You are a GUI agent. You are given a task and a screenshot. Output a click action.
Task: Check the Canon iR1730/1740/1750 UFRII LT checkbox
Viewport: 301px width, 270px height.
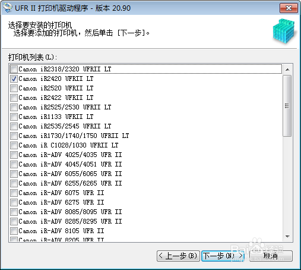click(14, 136)
